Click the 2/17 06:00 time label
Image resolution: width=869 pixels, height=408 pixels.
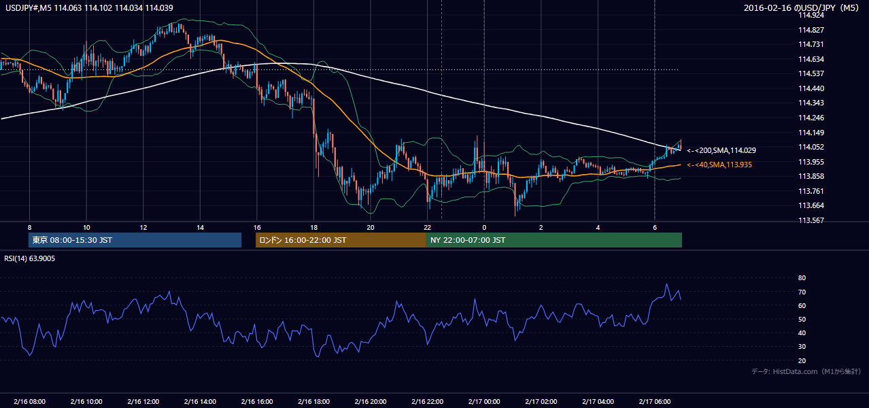pyautogui.click(x=654, y=401)
